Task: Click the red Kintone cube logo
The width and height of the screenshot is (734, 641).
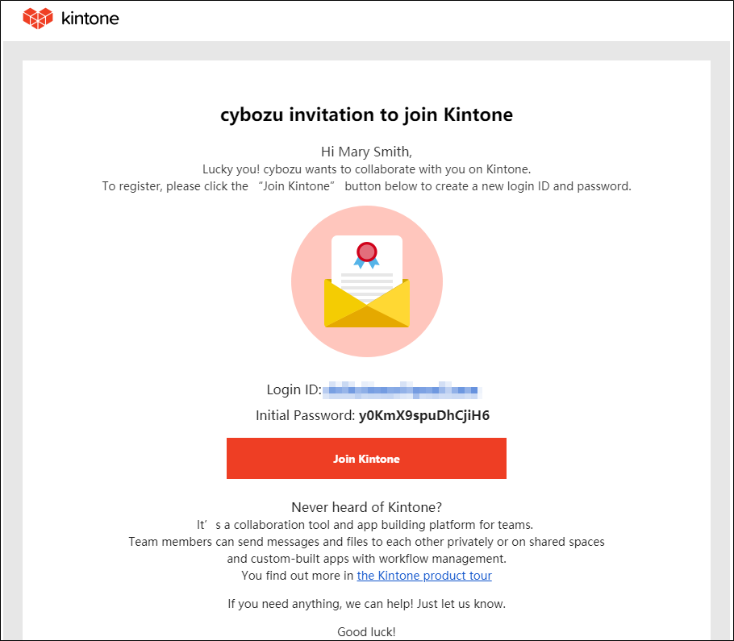Action: pos(36,17)
